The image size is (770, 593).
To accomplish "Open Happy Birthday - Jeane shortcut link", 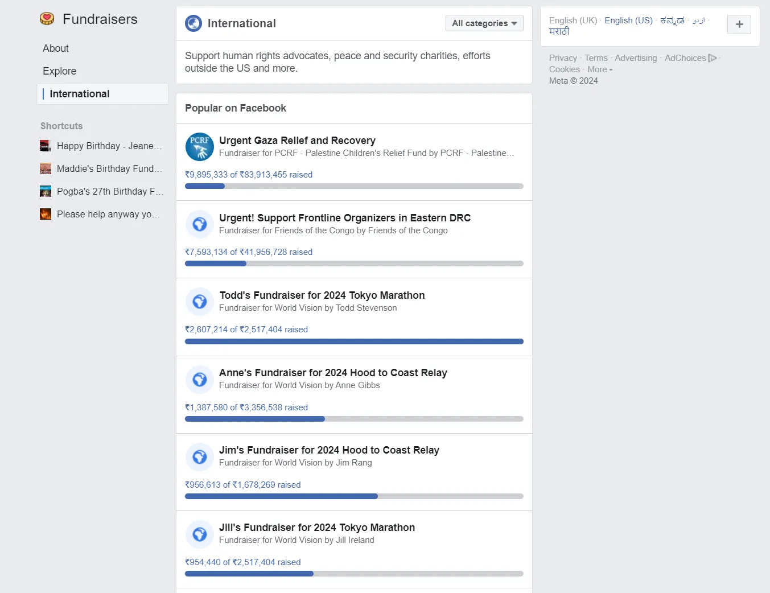I will pyautogui.click(x=109, y=146).
